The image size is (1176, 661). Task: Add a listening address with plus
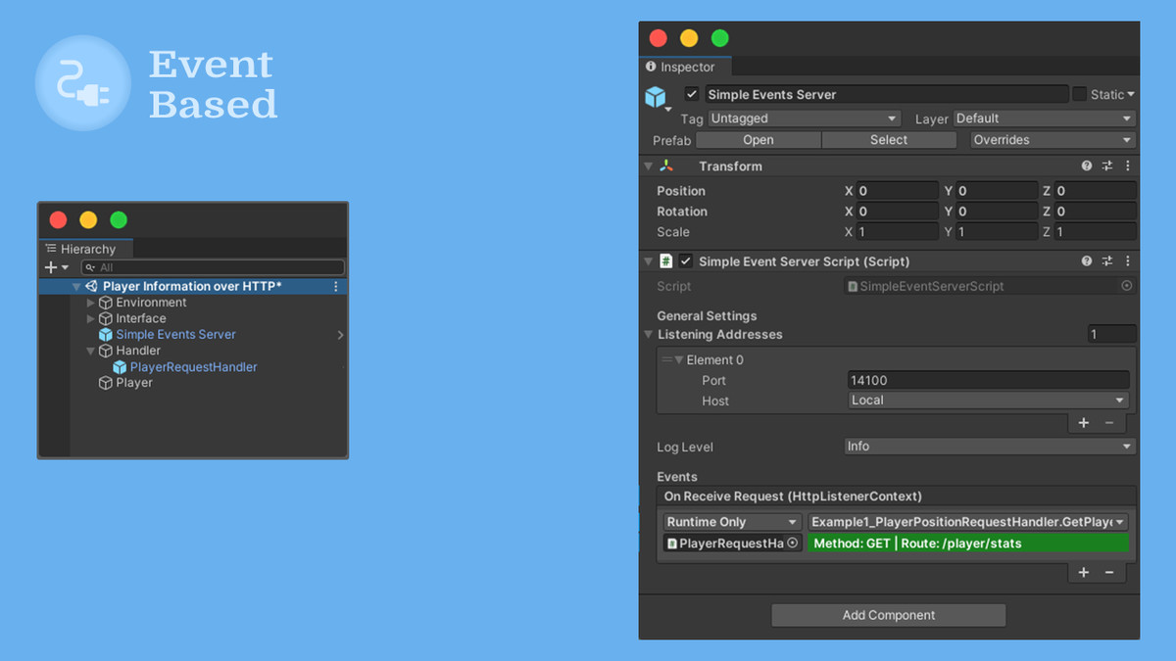click(x=1084, y=423)
